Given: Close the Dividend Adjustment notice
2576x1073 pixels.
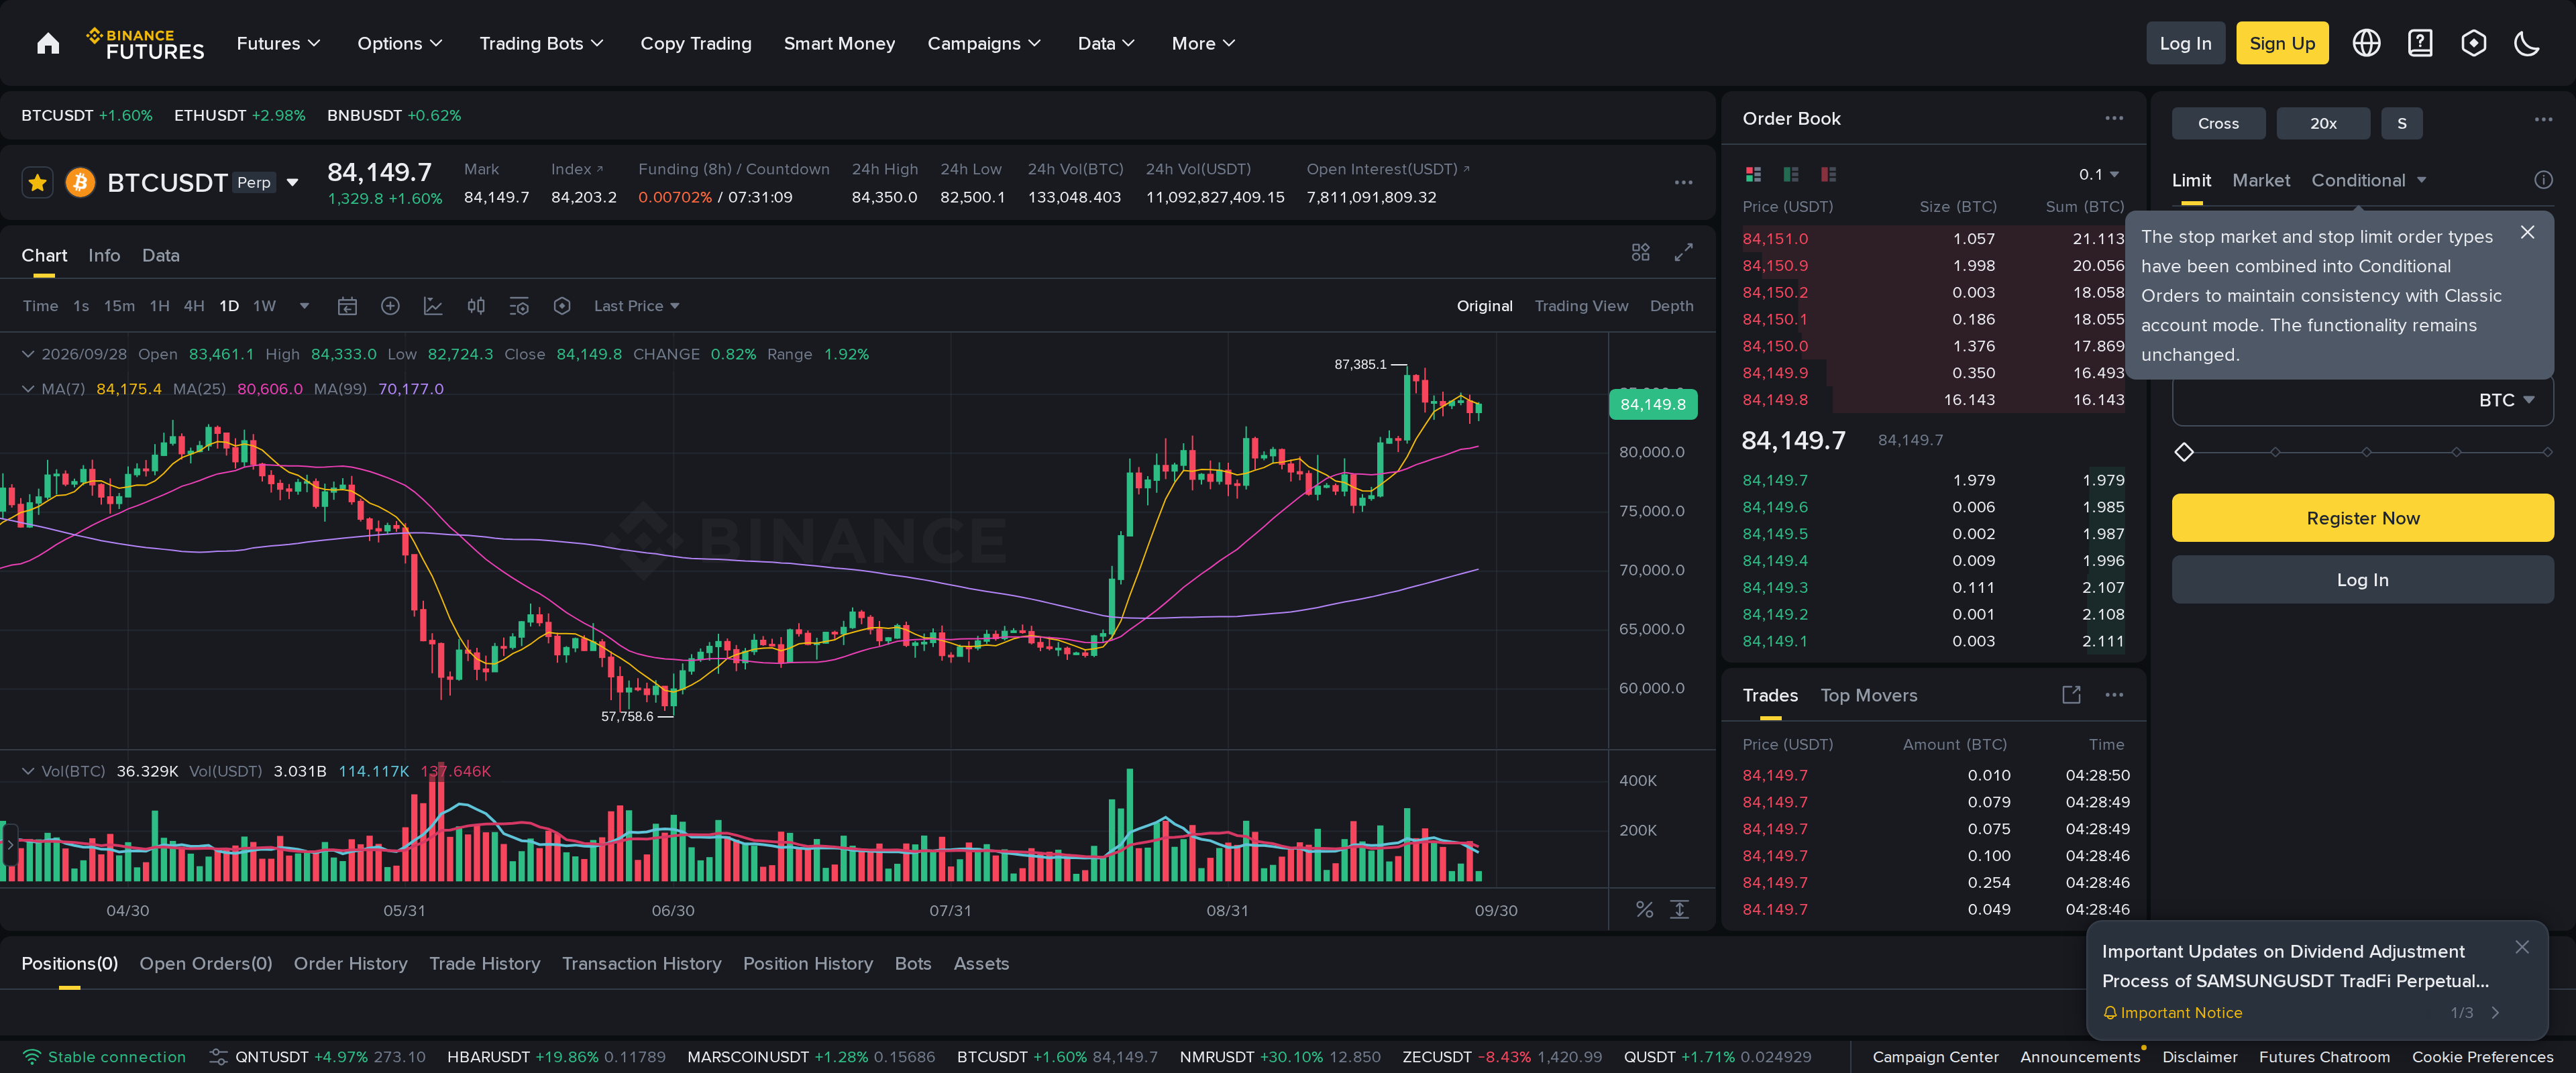Looking at the screenshot, I should click(x=2522, y=947).
